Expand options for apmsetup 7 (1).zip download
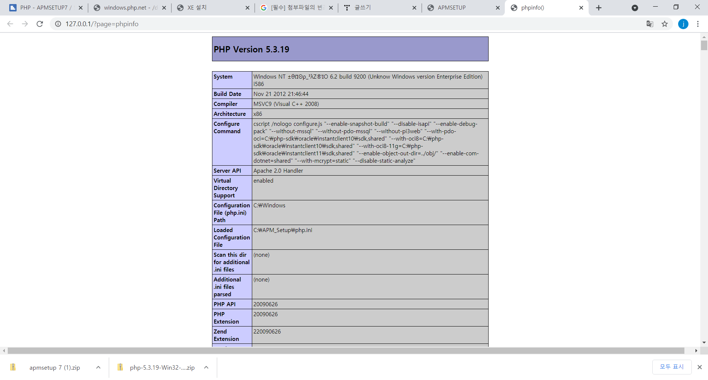Viewport: 708px width, 380px height. [x=98, y=367]
